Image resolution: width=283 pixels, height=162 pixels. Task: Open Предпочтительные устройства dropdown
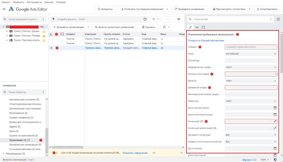[x=251, y=142]
